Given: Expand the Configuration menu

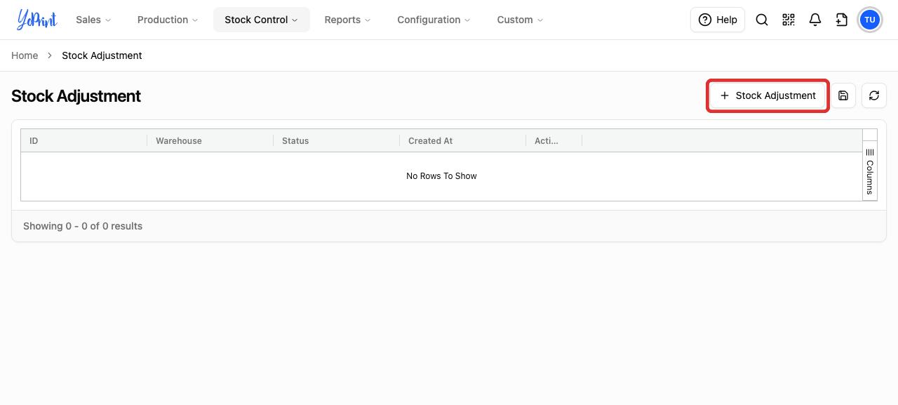Looking at the screenshot, I should (x=434, y=20).
